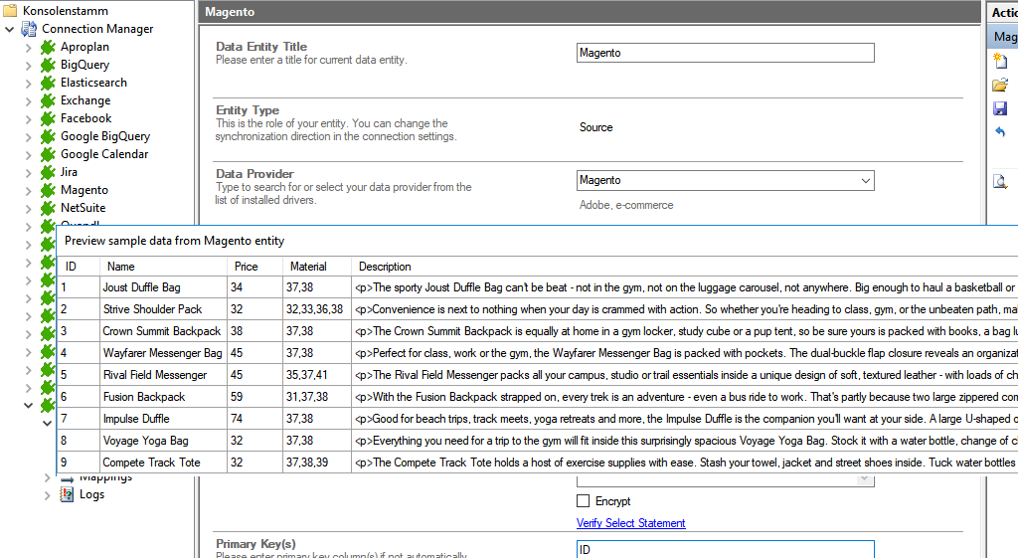The height and width of the screenshot is (558, 1018).
Task: Open the Data Provider dropdown
Action: pos(865,181)
